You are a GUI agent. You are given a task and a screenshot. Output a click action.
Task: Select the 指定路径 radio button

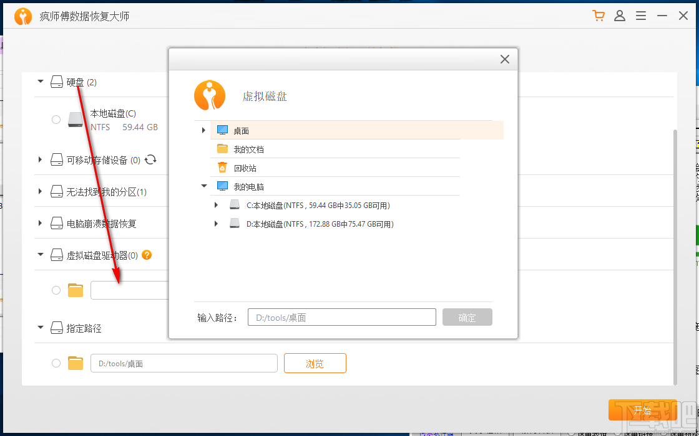(x=56, y=363)
